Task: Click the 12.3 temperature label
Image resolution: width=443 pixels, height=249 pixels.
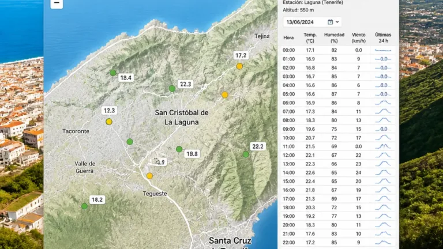Action: click(x=110, y=111)
